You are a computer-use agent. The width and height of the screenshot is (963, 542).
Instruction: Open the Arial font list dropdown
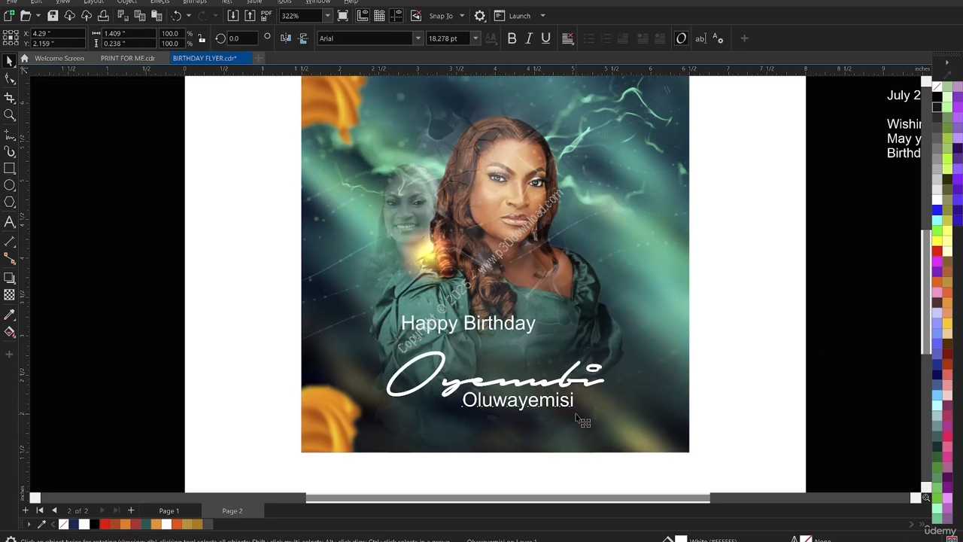(418, 38)
